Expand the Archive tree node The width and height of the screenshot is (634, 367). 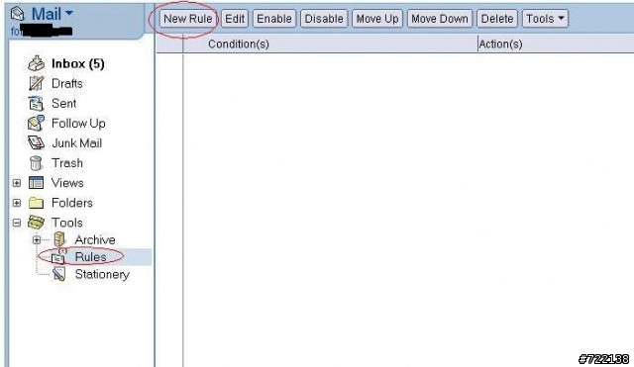[x=37, y=239]
